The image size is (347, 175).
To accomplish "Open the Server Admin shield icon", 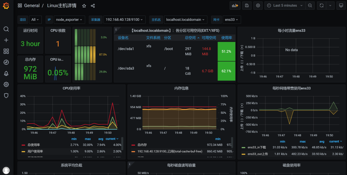I will point(6,96).
